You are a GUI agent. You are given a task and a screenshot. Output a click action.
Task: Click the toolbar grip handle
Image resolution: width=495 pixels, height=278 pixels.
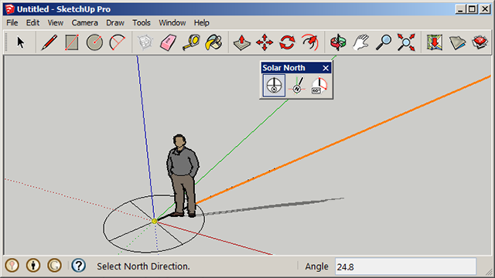(5, 42)
